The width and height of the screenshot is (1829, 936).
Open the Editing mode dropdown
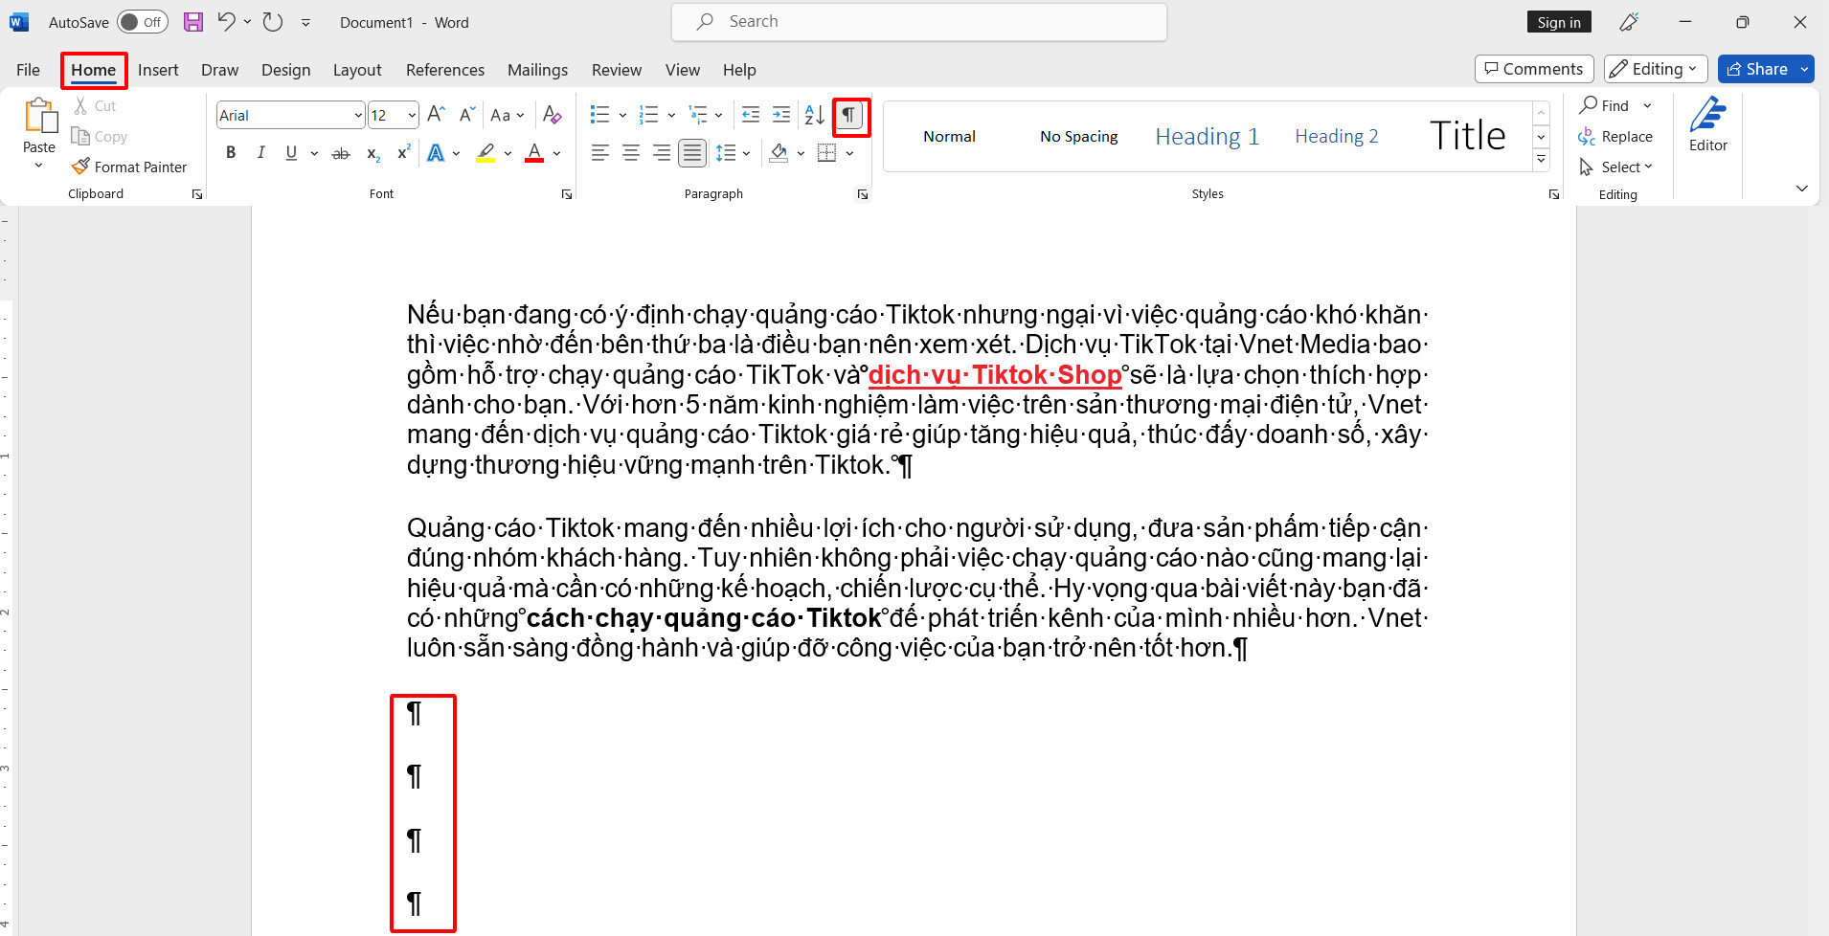click(1656, 69)
